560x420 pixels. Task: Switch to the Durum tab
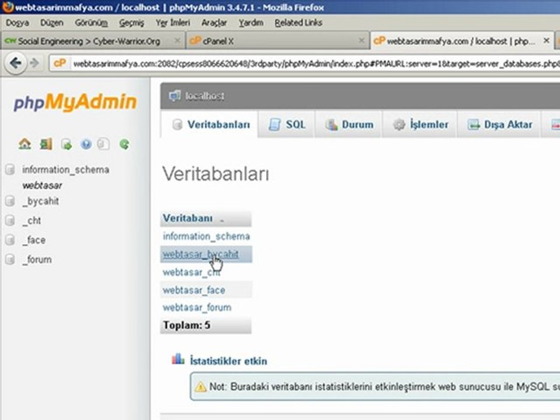tap(349, 124)
